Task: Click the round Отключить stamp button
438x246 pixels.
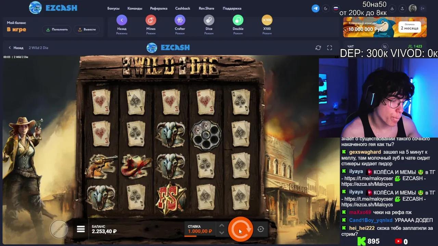Action: 59,229
